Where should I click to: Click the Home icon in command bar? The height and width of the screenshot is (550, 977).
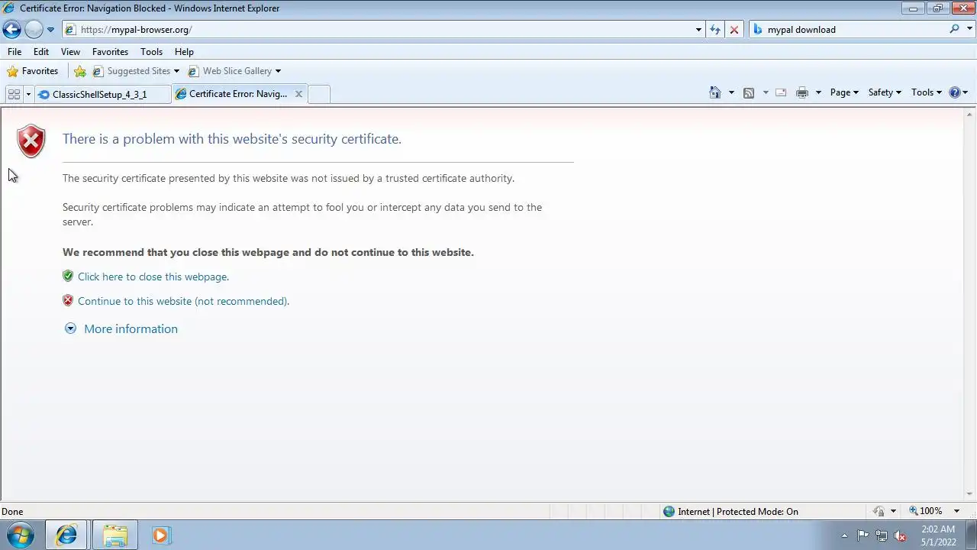(x=715, y=92)
